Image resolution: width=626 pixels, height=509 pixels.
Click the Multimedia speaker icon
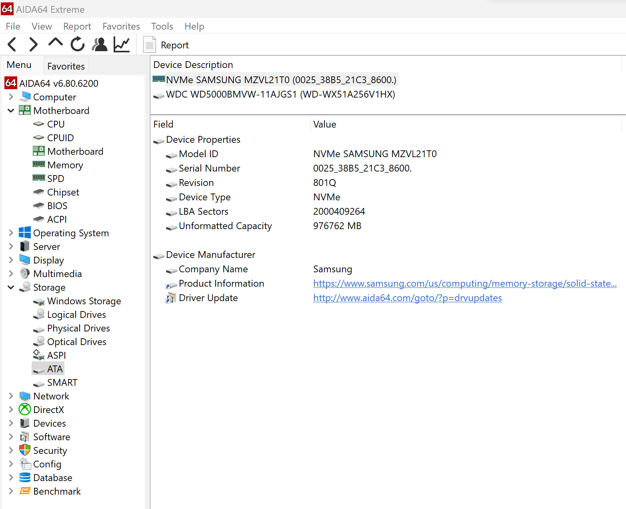point(25,273)
